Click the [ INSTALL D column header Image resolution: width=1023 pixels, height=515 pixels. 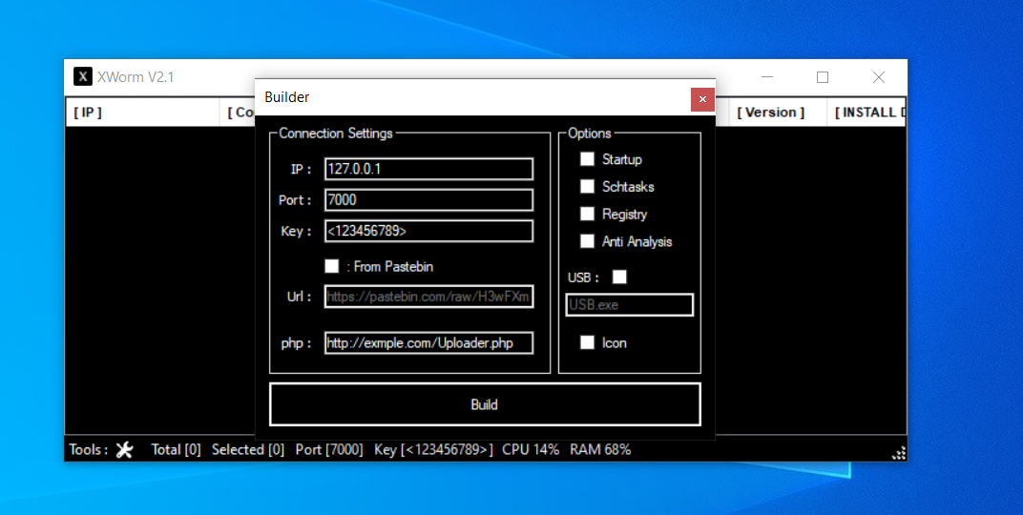point(866,113)
